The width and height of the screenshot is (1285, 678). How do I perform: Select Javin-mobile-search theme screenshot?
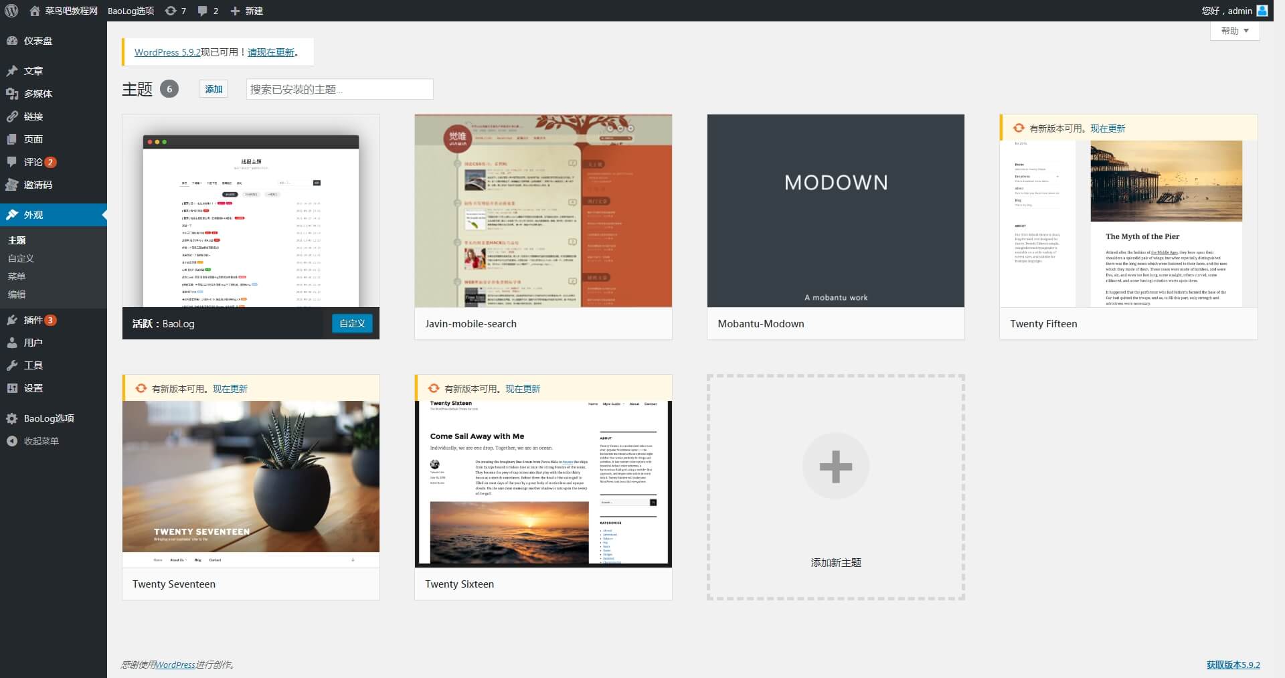click(543, 211)
